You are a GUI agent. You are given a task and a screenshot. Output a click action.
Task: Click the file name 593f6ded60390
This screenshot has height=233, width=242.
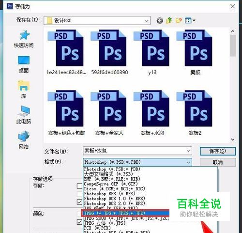tap(109, 72)
